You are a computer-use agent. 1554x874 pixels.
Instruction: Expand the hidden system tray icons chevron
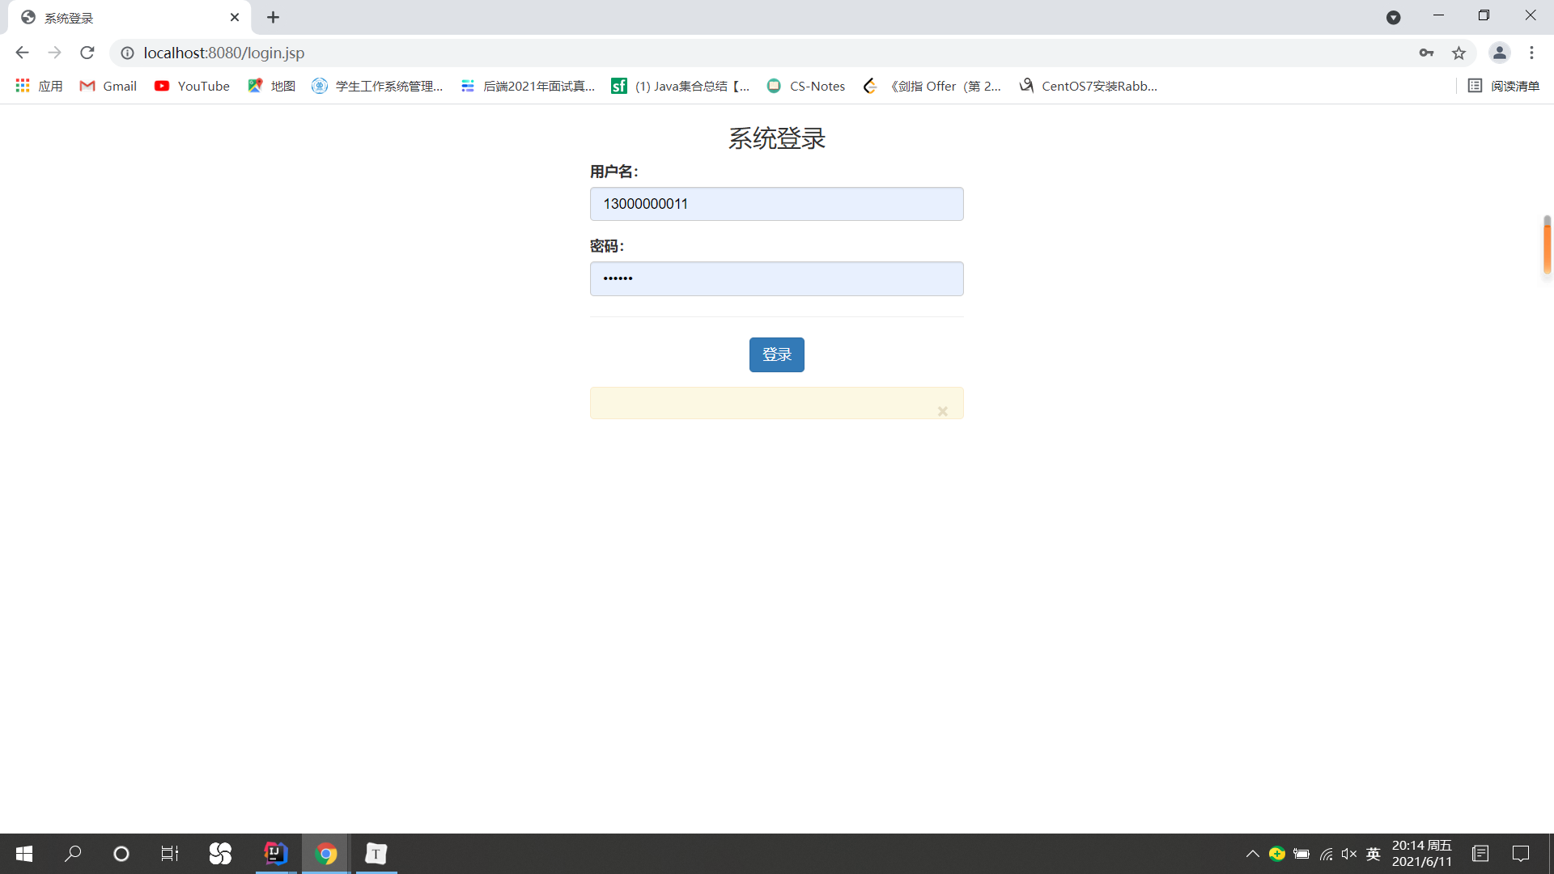[1252, 854]
